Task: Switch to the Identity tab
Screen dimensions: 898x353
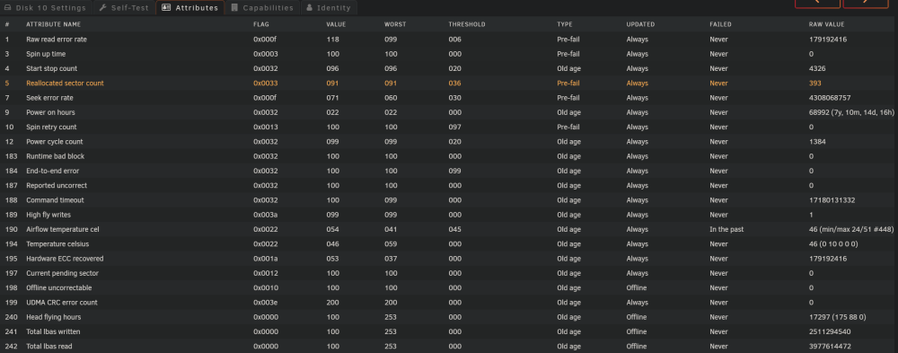Action: [329, 8]
